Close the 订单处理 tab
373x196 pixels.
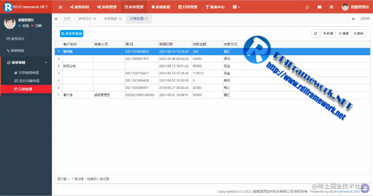[146, 18]
